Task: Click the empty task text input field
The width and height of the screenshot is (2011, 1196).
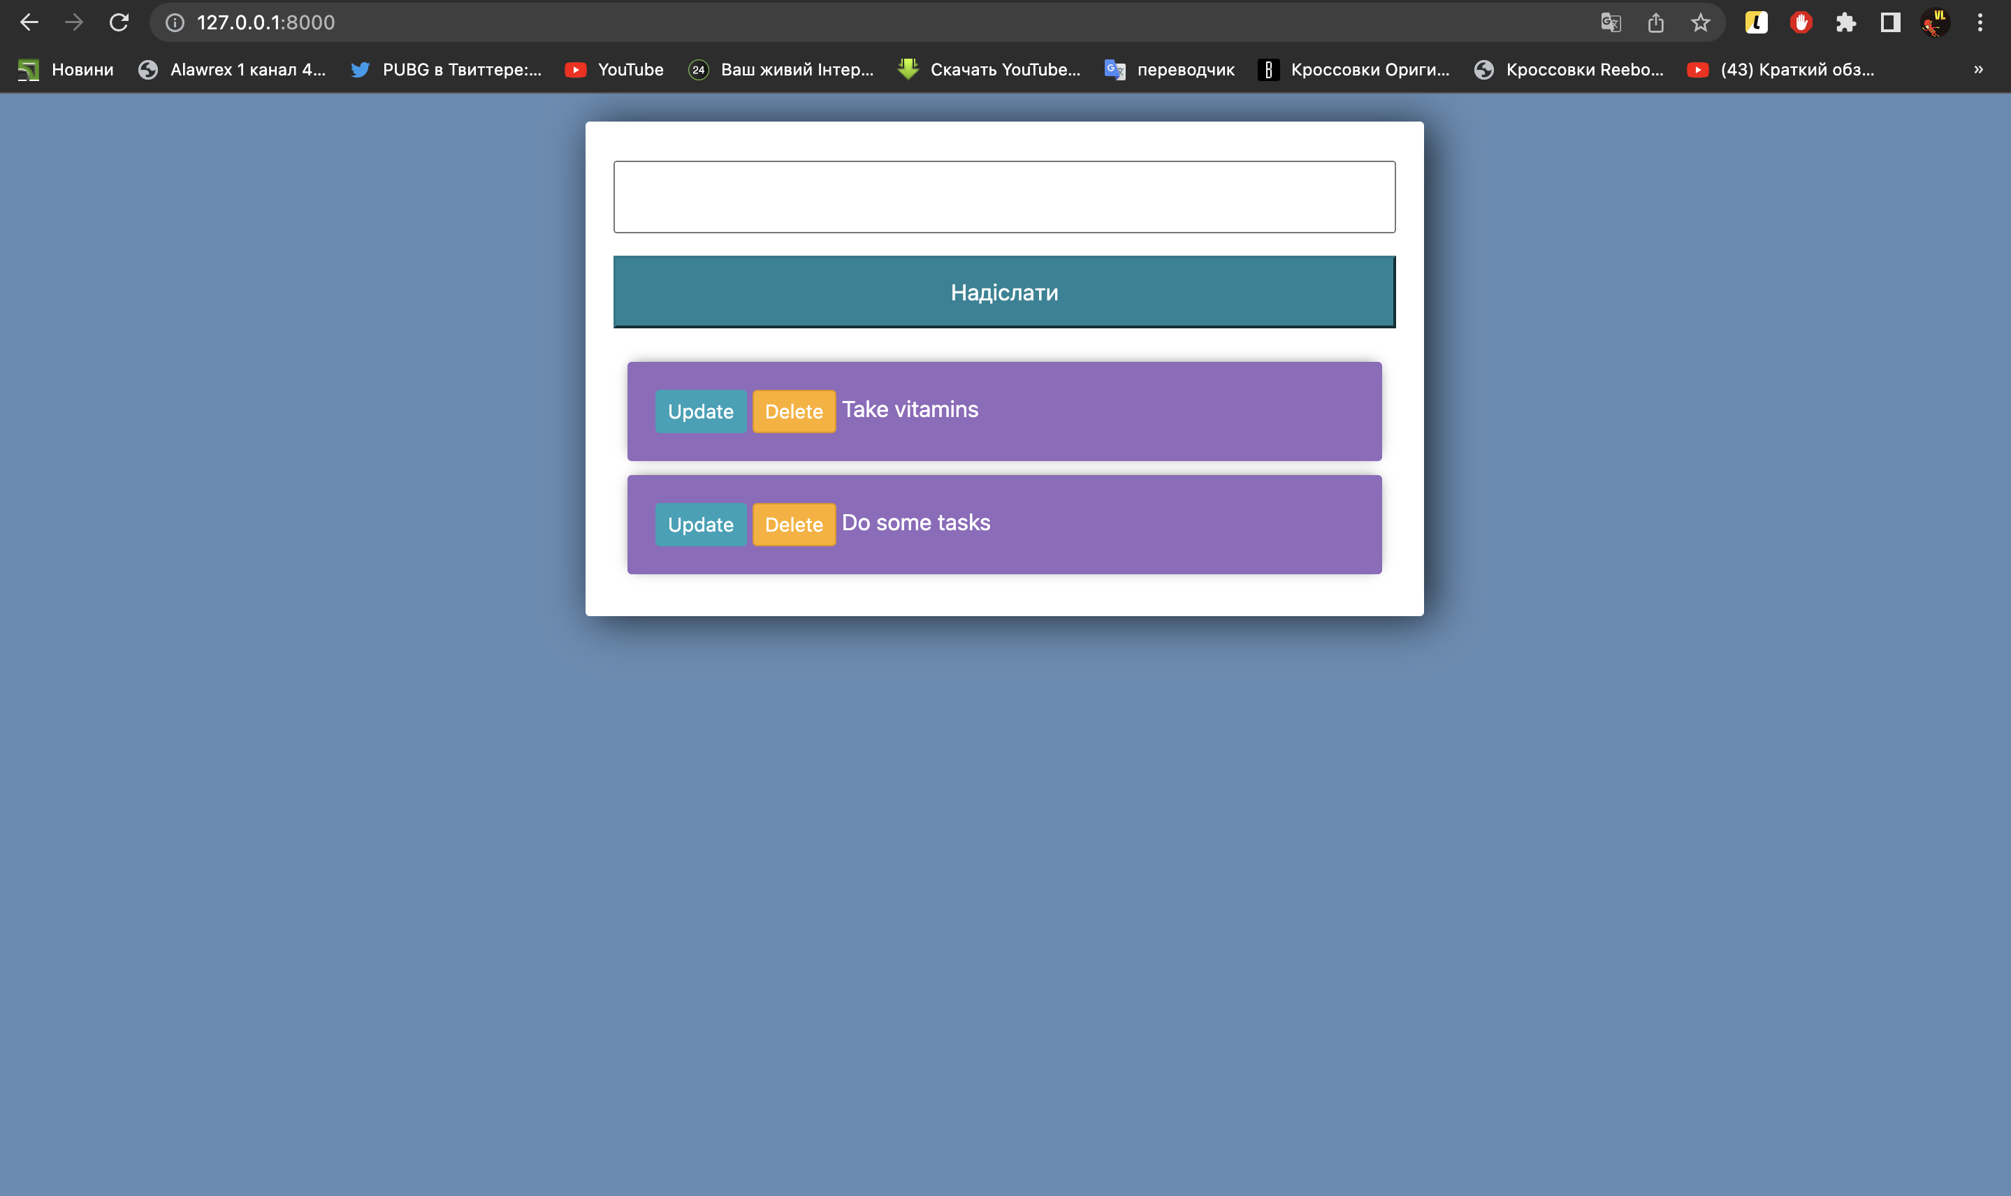Action: (1003, 196)
